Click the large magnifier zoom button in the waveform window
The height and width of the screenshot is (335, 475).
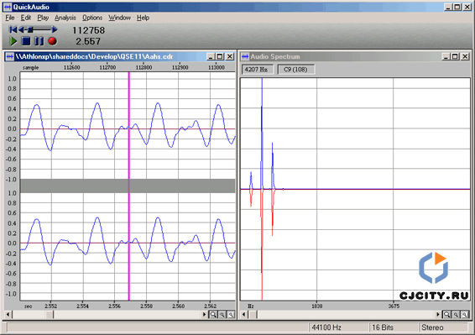click(213, 315)
